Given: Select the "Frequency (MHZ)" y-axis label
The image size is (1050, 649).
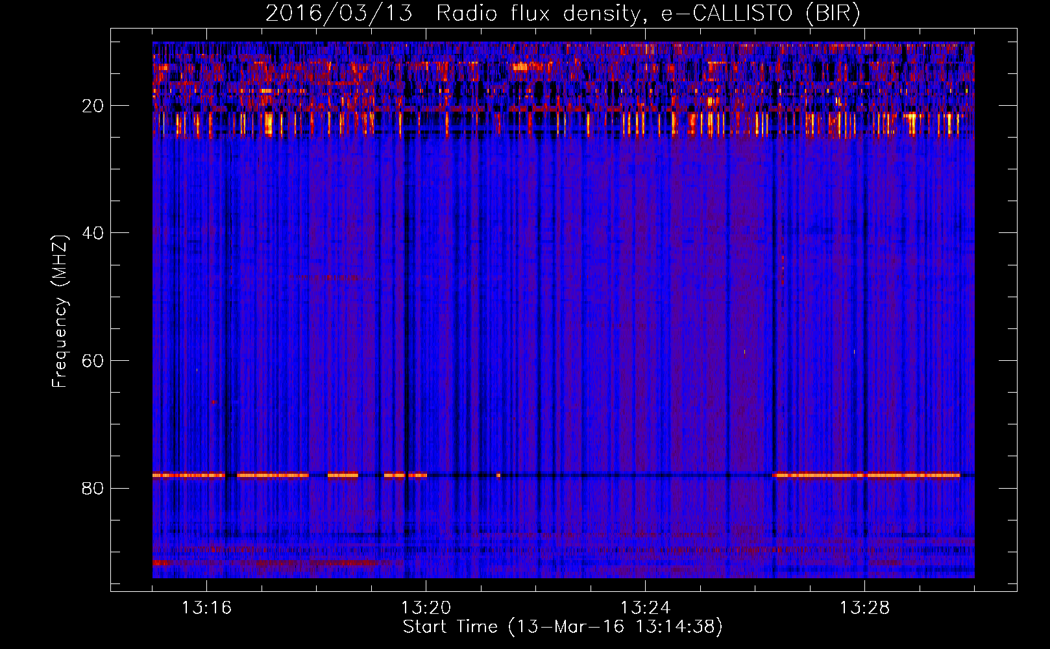Looking at the screenshot, I should [x=60, y=312].
